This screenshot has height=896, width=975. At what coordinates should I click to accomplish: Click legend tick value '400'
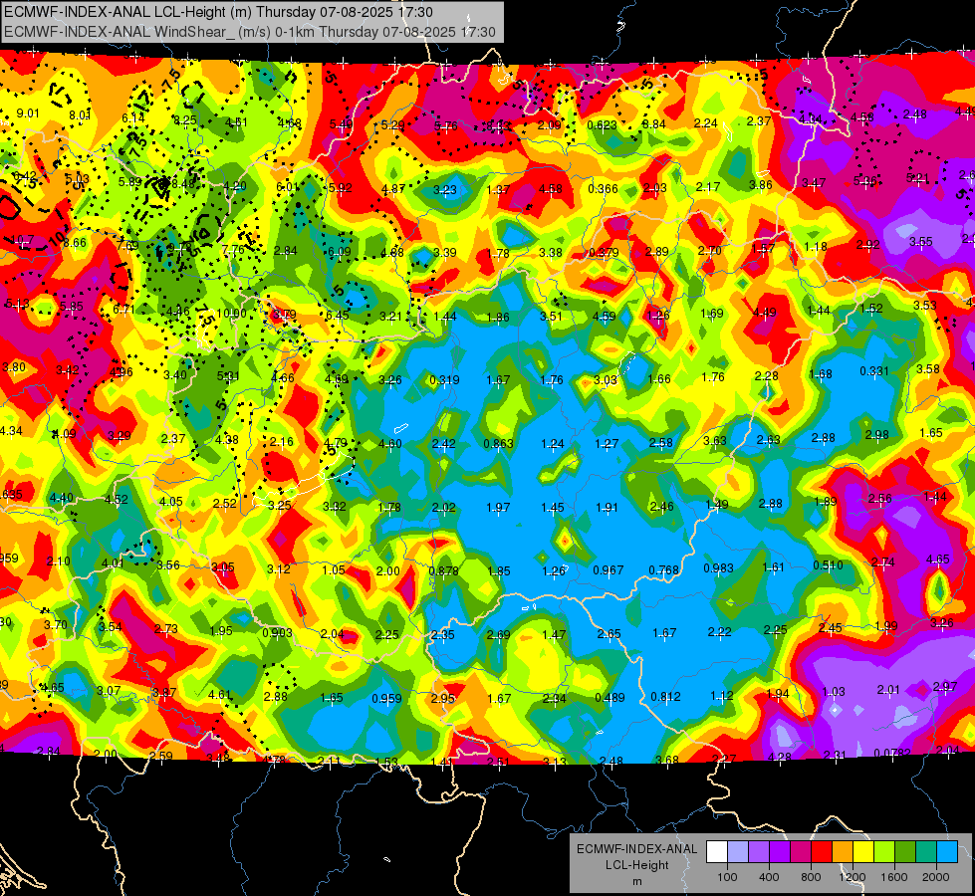point(769,877)
